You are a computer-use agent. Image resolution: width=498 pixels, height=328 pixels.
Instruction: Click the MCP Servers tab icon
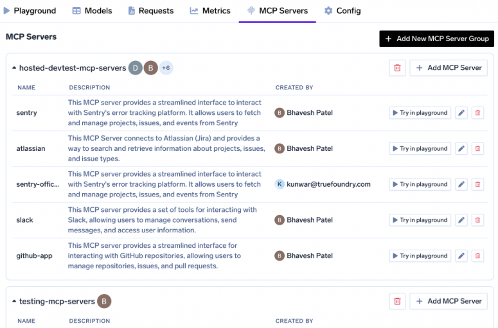click(251, 11)
